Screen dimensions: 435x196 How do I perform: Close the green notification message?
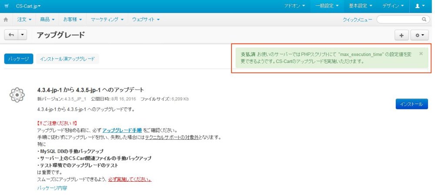421,54
